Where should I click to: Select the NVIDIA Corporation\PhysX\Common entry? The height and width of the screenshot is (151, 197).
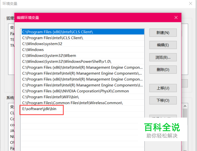tap(83, 91)
